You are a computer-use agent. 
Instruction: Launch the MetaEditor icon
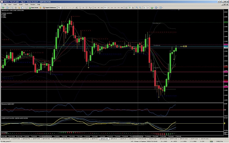pyautogui.click(x=40, y=8)
